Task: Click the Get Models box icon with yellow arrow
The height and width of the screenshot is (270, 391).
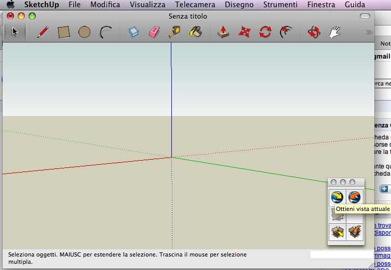Action: pos(337,232)
